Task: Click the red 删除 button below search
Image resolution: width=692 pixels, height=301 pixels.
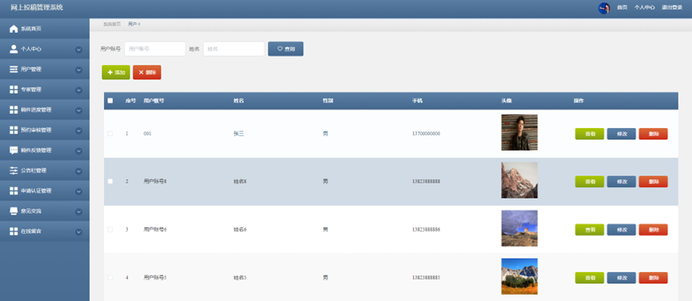Action: tap(147, 72)
